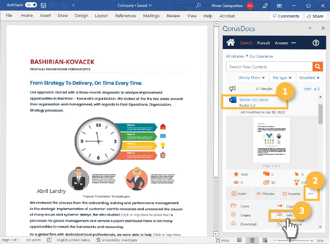Click the results list scrollbar thumb
The image size is (330, 244).
tap(321, 114)
